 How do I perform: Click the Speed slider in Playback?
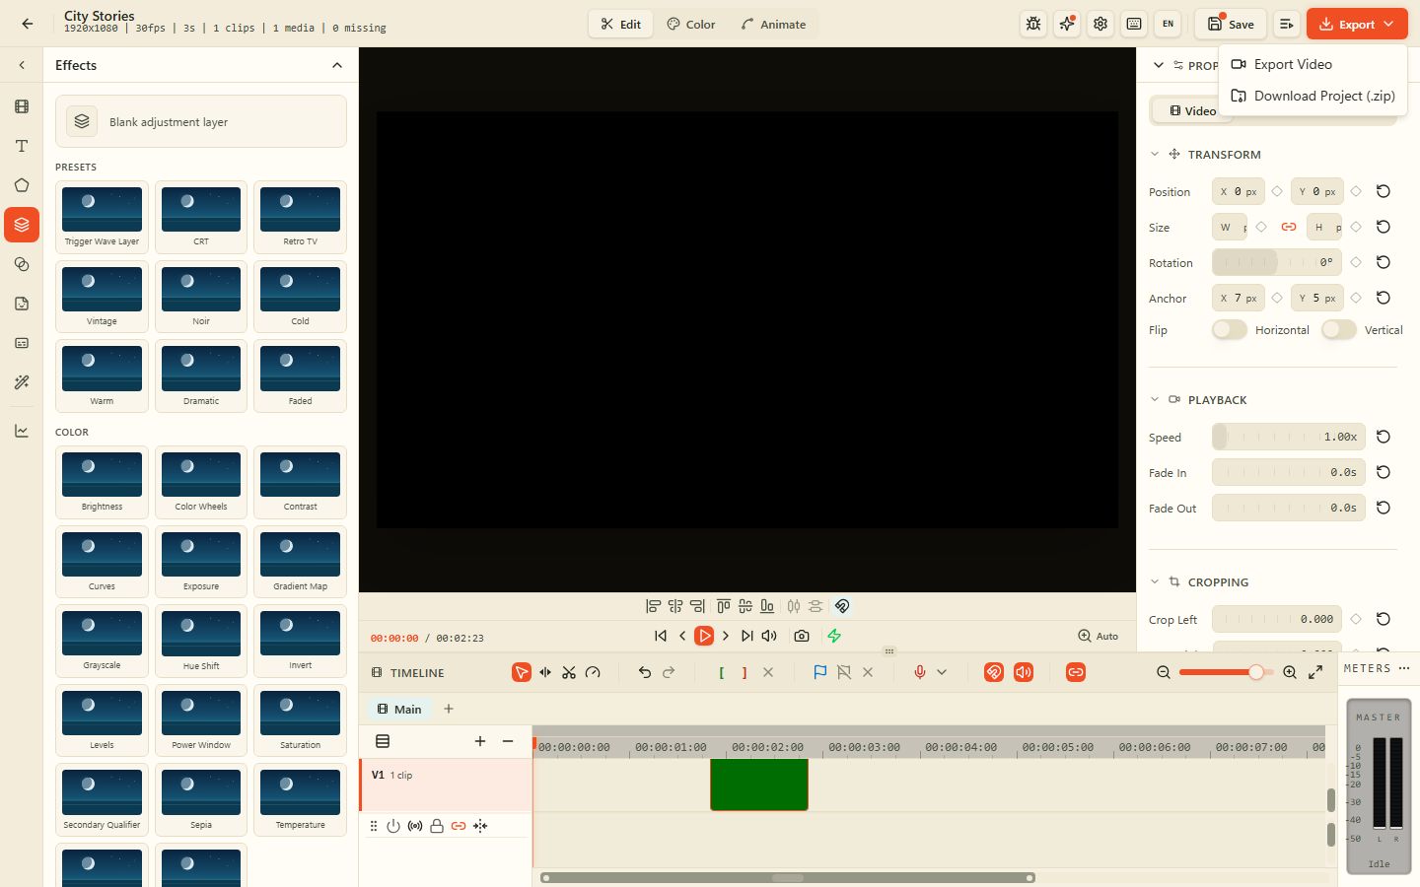point(1289,437)
